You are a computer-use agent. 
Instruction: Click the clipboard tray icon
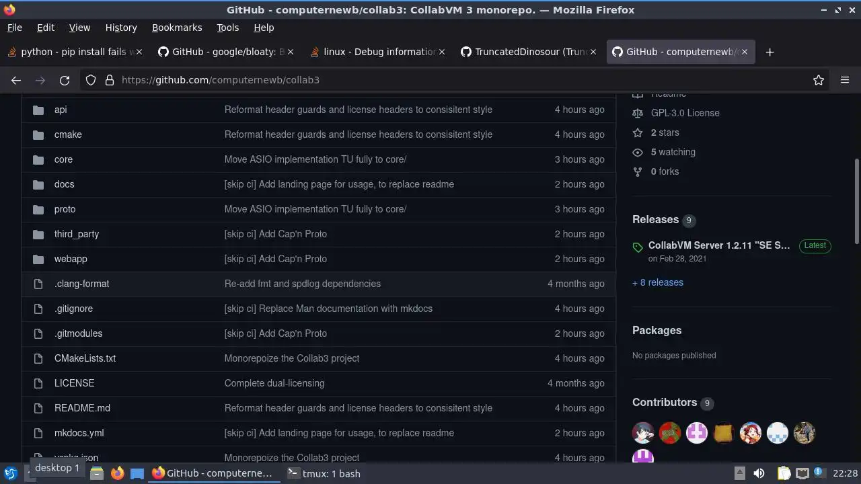(x=784, y=473)
